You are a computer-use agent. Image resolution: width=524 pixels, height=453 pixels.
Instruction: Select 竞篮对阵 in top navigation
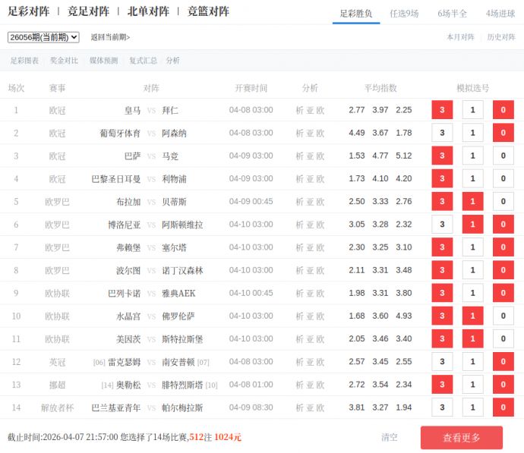(x=208, y=11)
